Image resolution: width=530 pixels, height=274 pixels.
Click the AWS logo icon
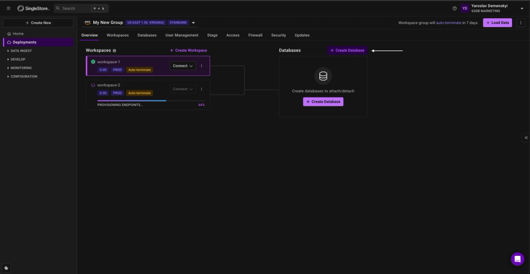(87, 23)
